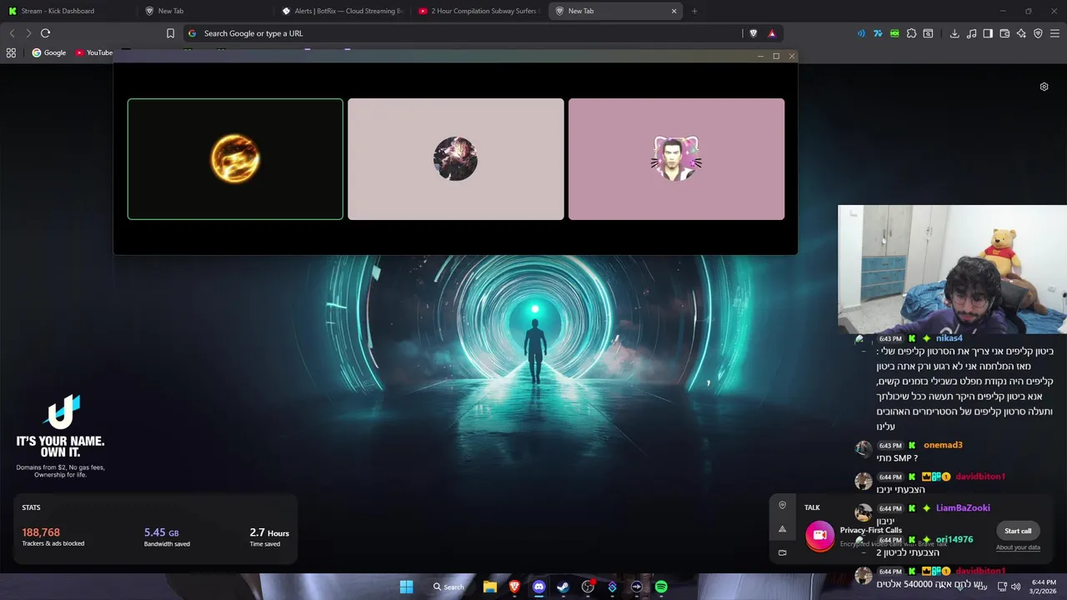Open taskbar Search
The width and height of the screenshot is (1067, 600).
tap(448, 587)
